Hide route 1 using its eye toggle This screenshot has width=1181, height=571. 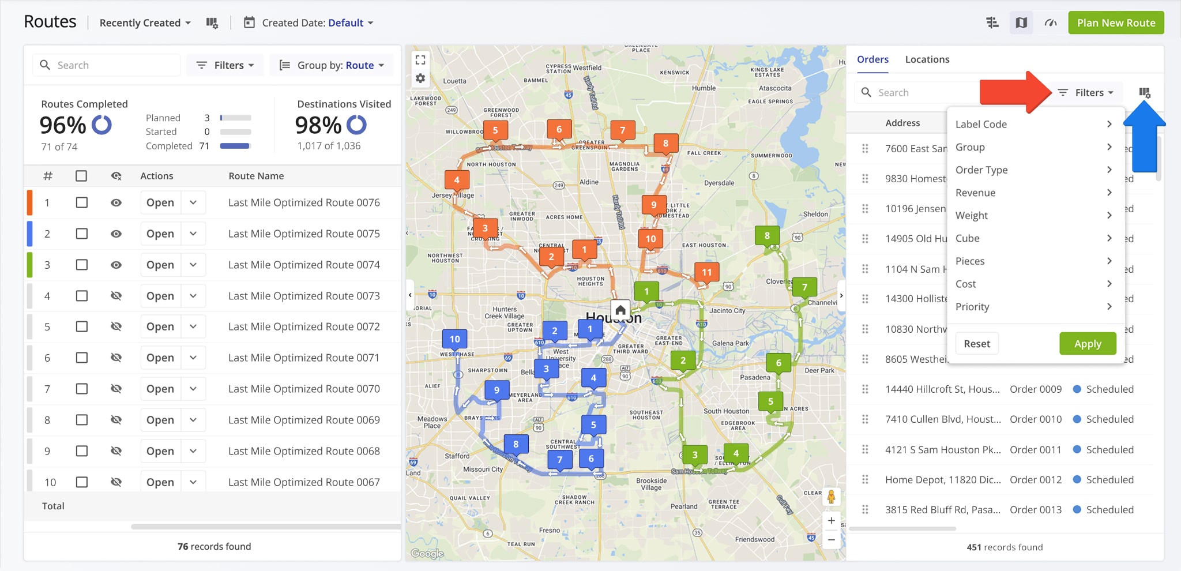[x=116, y=202]
